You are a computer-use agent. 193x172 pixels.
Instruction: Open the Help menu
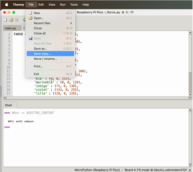pos(86,5)
